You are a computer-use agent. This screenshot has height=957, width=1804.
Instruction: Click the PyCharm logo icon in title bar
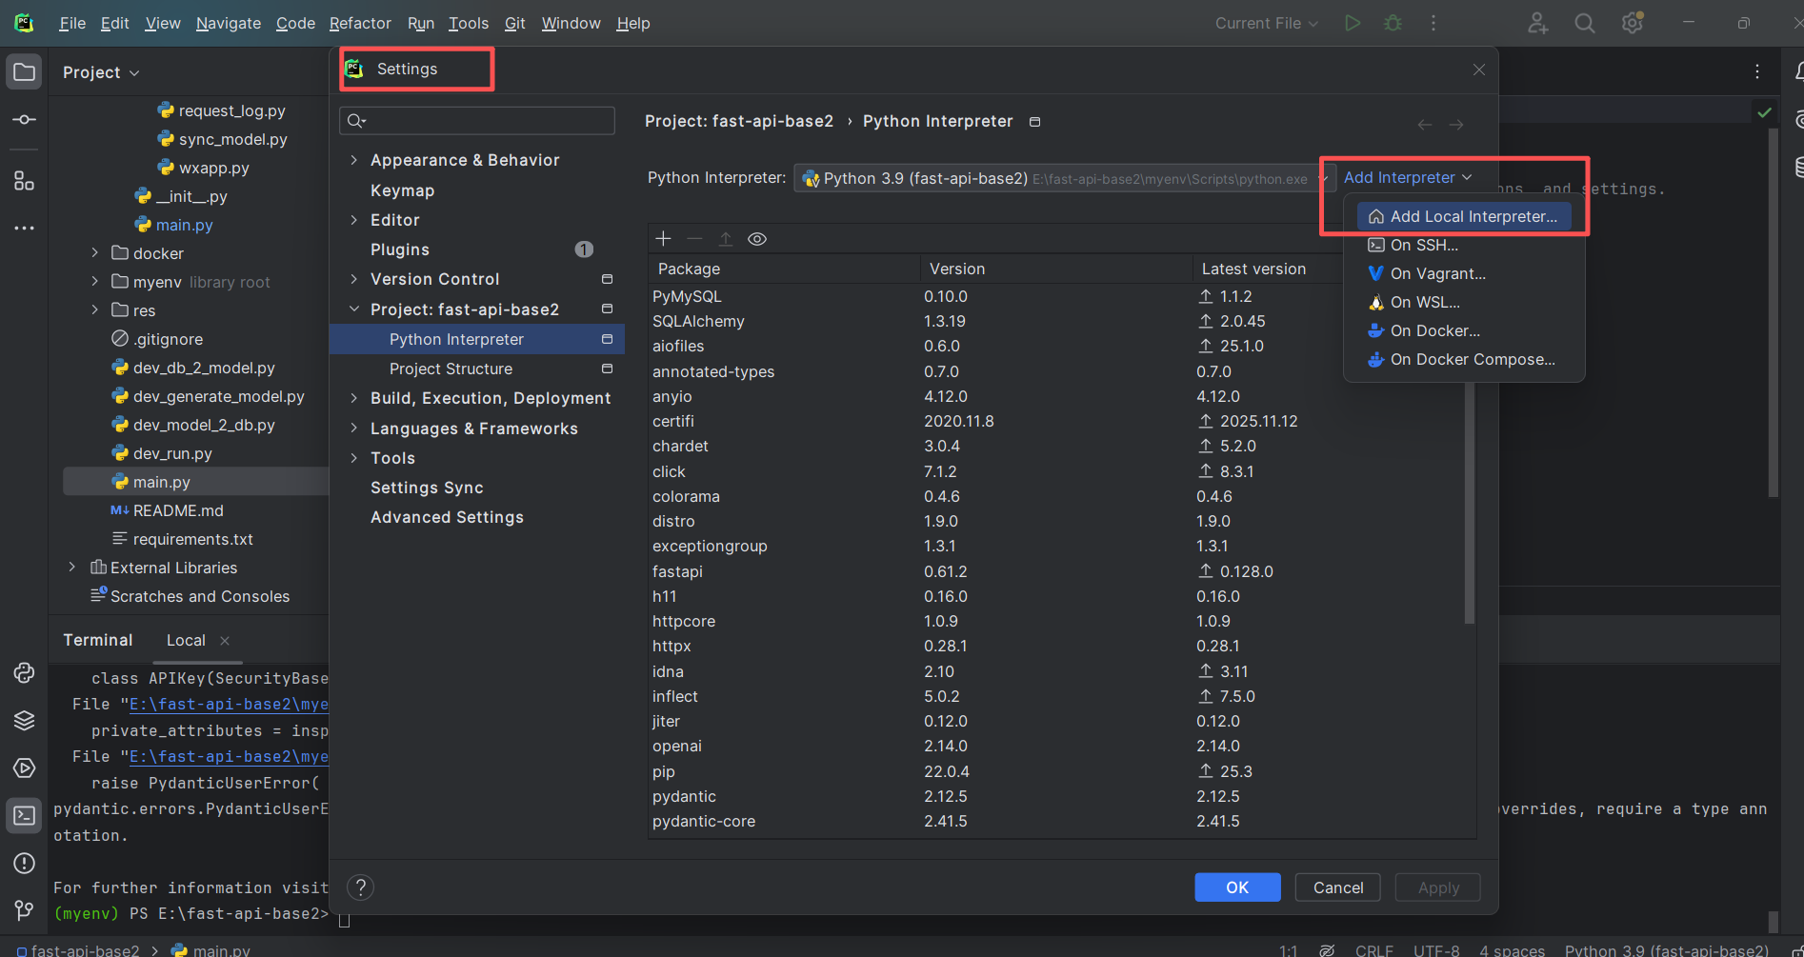coord(25,23)
